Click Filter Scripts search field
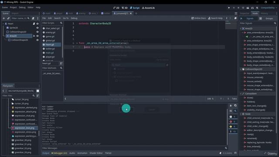Image resolution: width=279 pixels, height=157 pixels. [x=52, y=23]
